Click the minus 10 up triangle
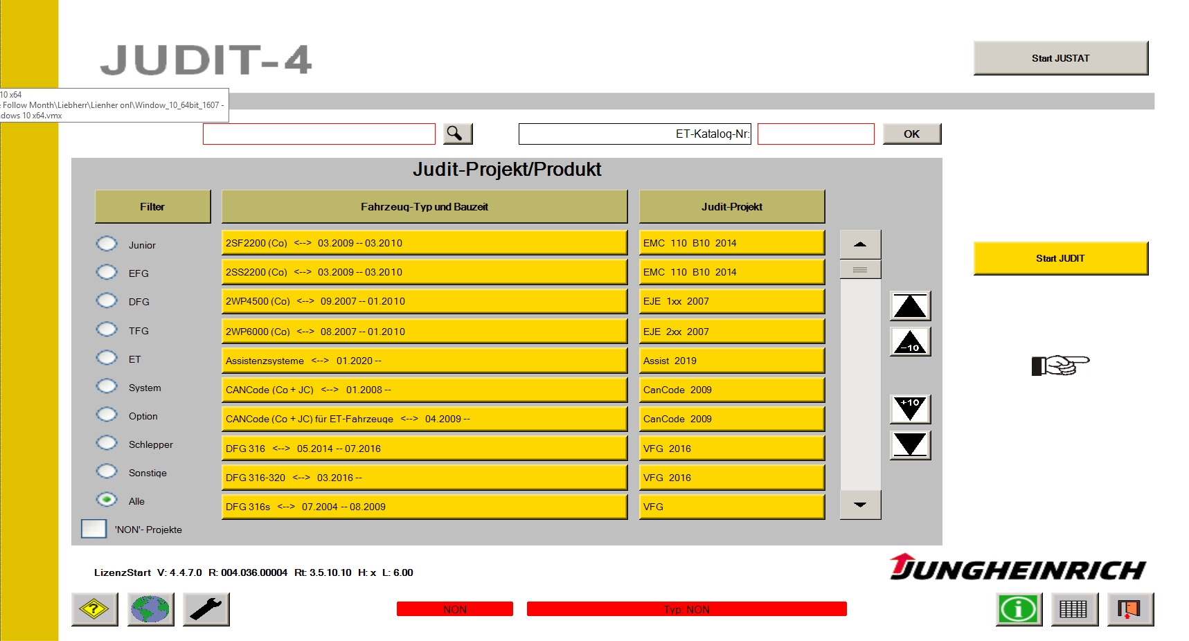 [x=910, y=342]
